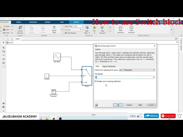Click the MATLAB icon in taskbar

pyautogui.click(x=54, y=118)
